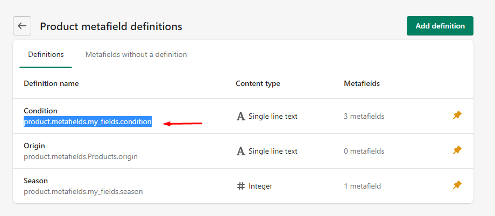The height and width of the screenshot is (216, 495).
Task: Open the Season definition
Action: 36,181
